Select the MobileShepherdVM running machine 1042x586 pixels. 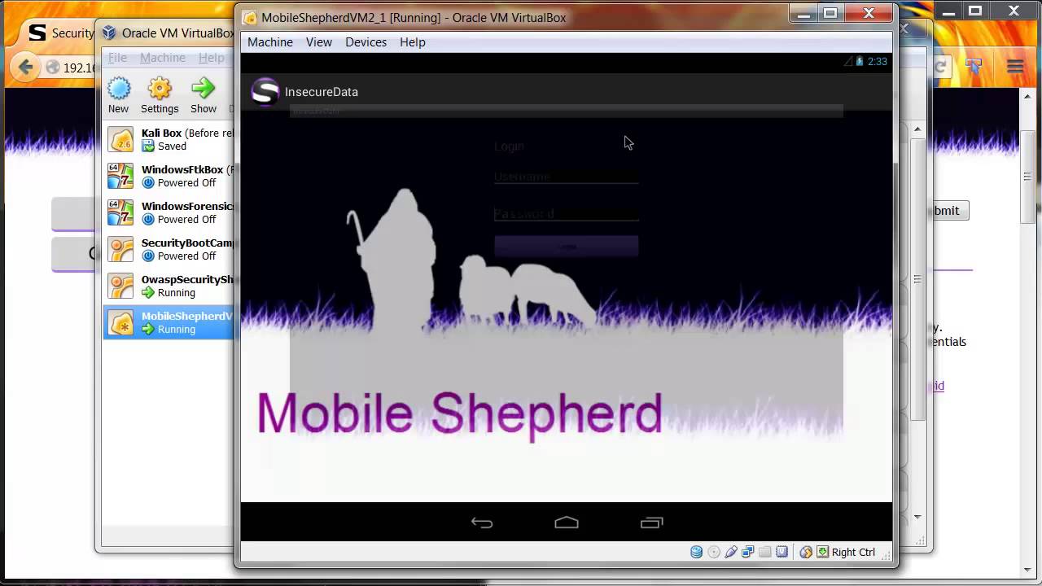[x=169, y=322]
